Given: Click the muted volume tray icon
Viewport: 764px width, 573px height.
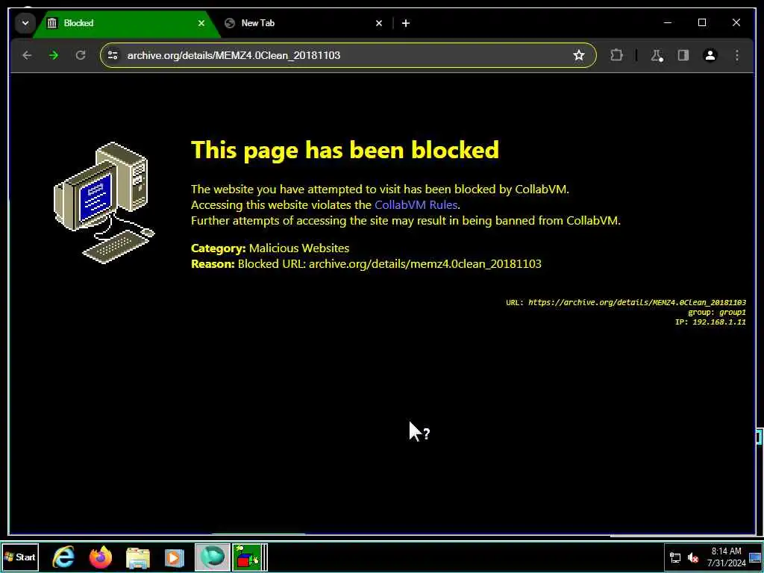Looking at the screenshot, I should coord(692,558).
